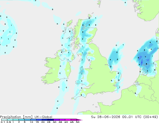Click the 25–30 mm dark blue swatch

[50, 120]
